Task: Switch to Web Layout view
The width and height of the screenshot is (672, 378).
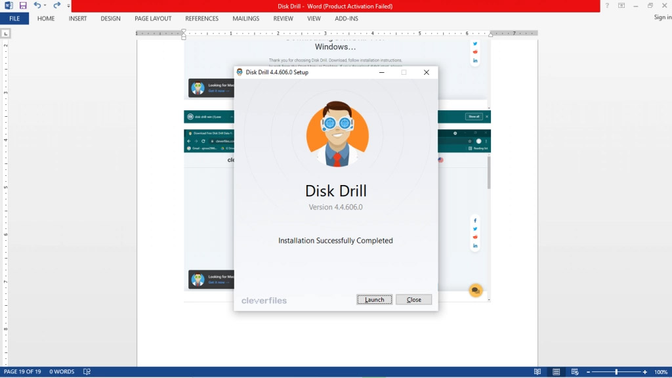Action: (575, 371)
